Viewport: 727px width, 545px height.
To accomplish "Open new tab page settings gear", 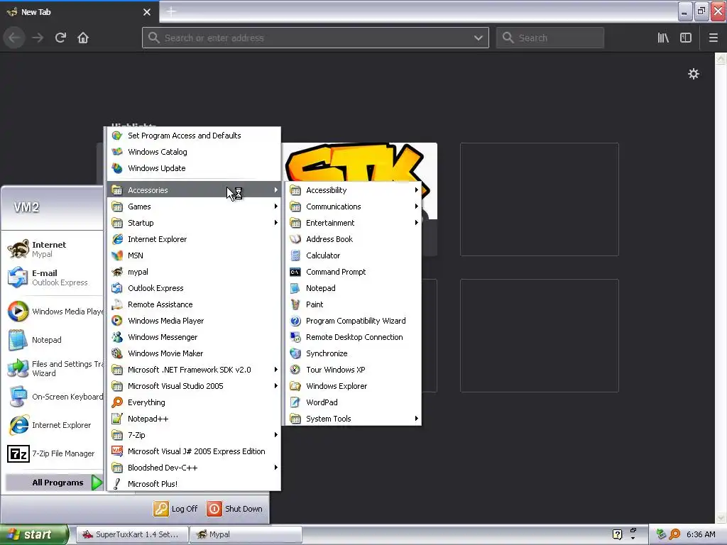I will click(x=693, y=74).
